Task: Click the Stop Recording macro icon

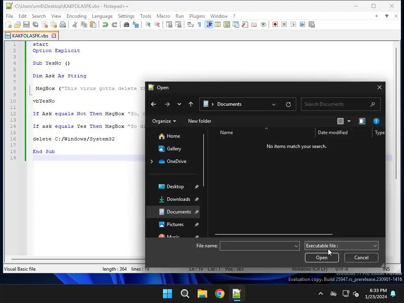Action: pos(284,24)
